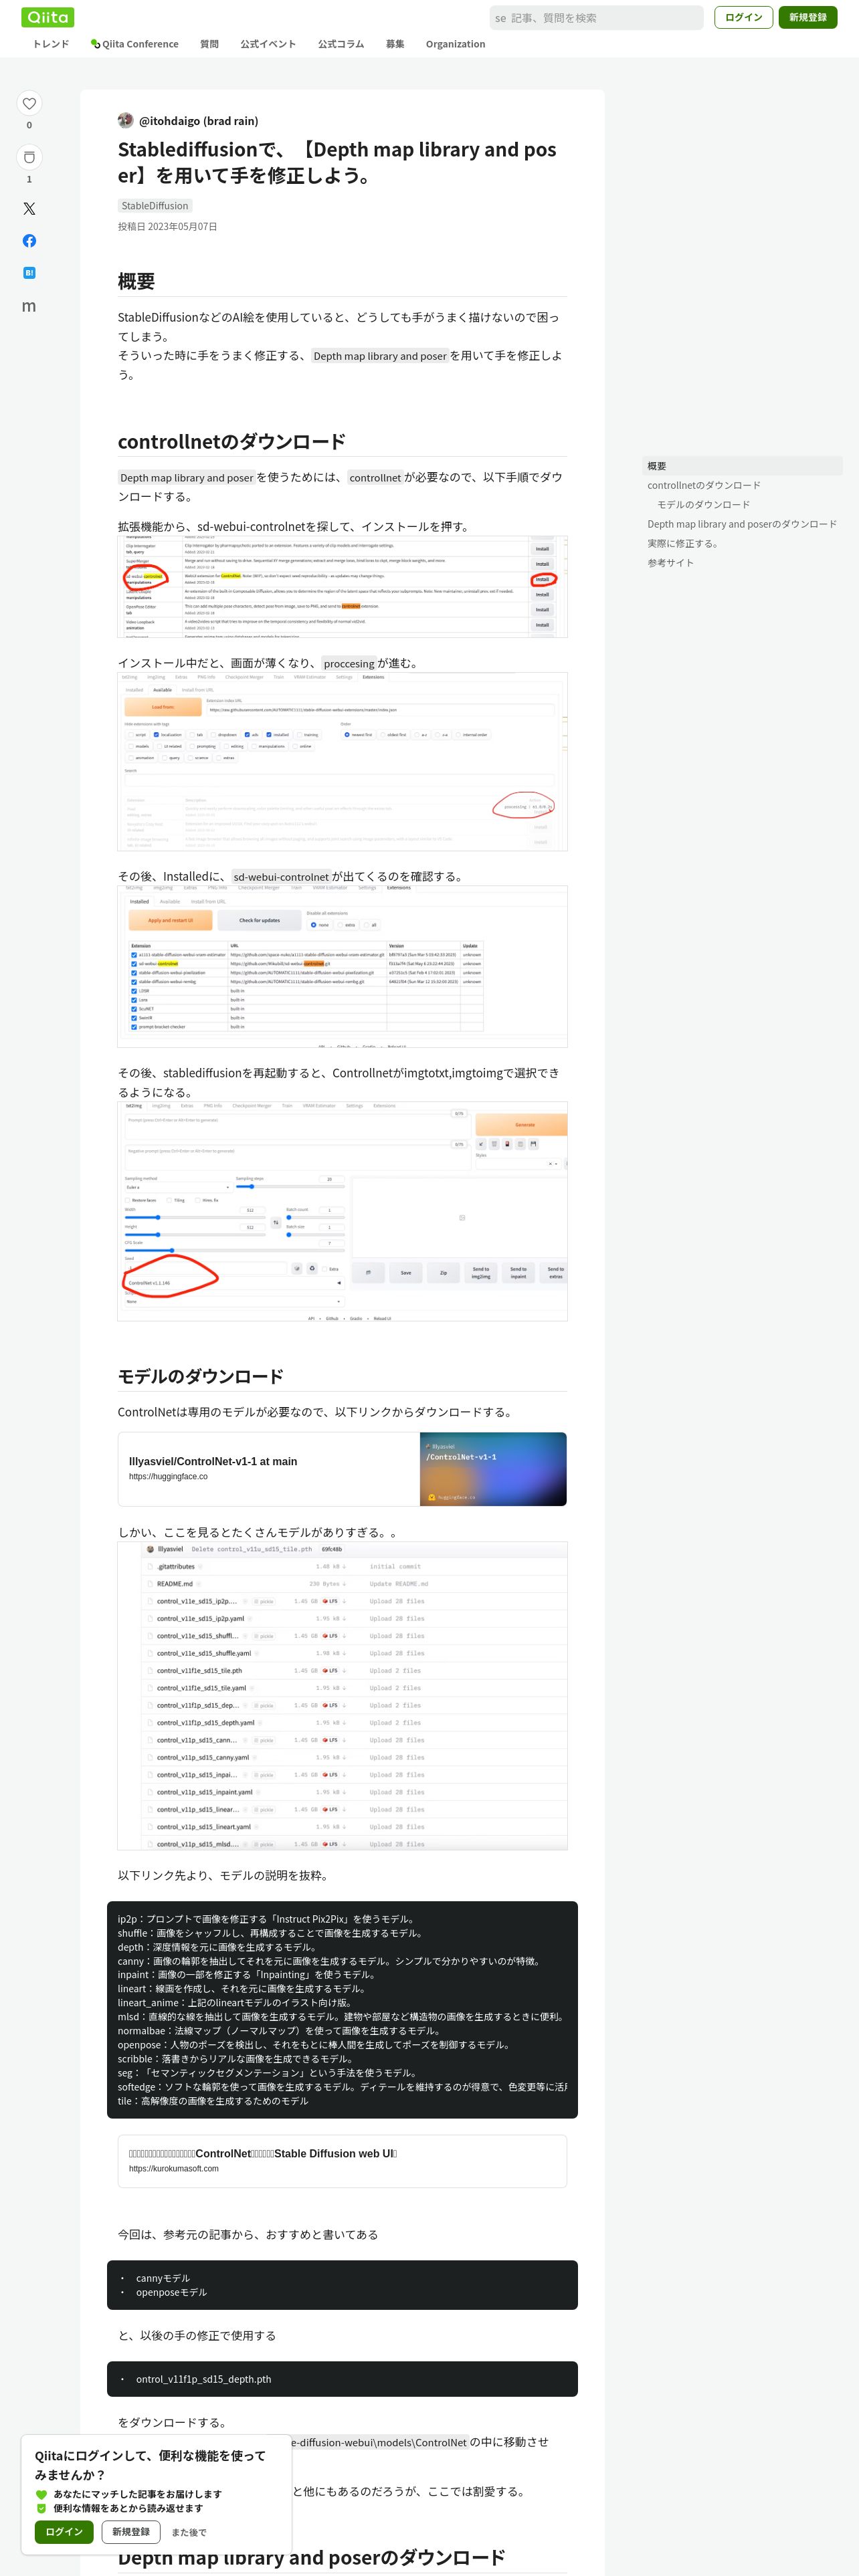The height and width of the screenshot is (2576, 859).
Task: Jump to Depth map library and poserのダウンロード
Action: (x=742, y=524)
